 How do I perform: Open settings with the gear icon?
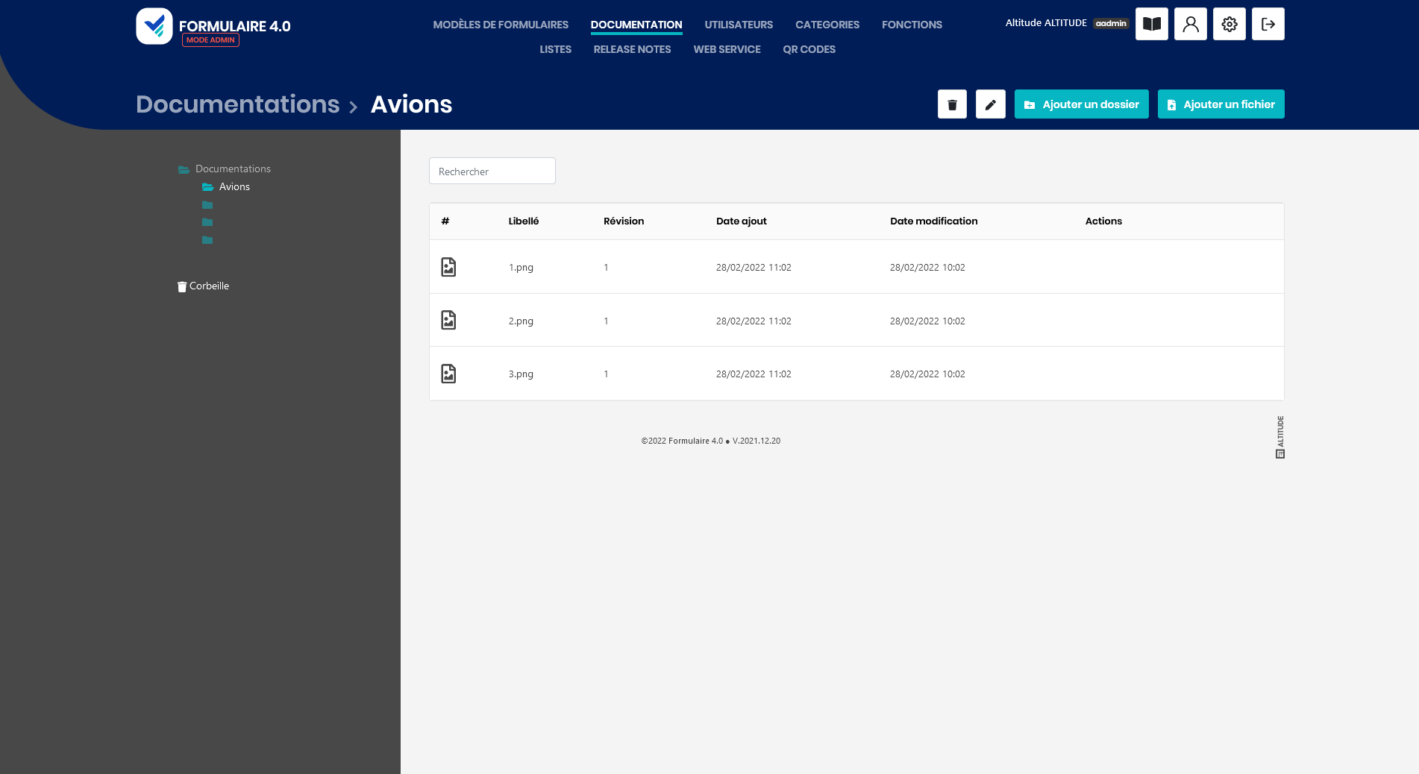(1229, 24)
